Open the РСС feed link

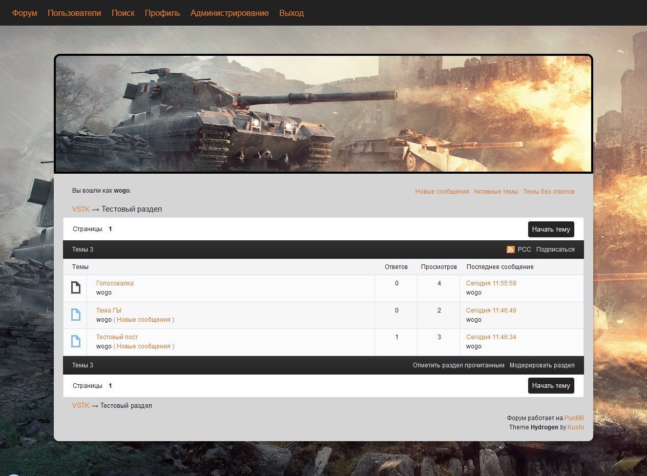(525, 250)
